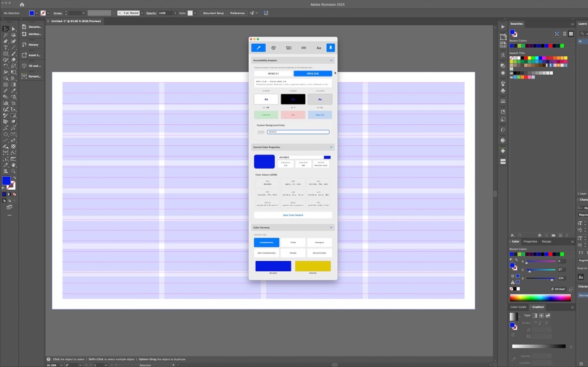This screenshot has height=367, width=588.
Task: Expand the Opacity value arrow
Action: click(x=175, y=13)
